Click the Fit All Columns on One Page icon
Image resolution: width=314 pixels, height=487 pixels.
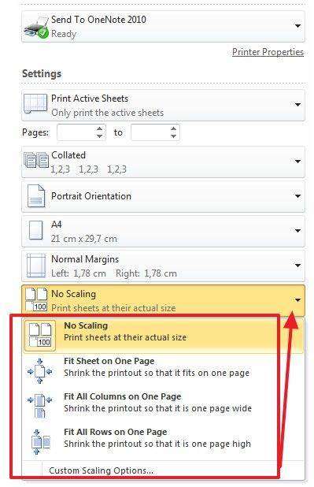[39, 407]
